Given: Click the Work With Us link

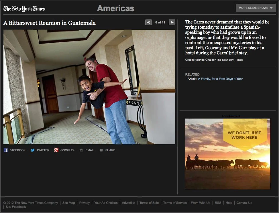Looking at the screenshot, I should coord(201,203).
